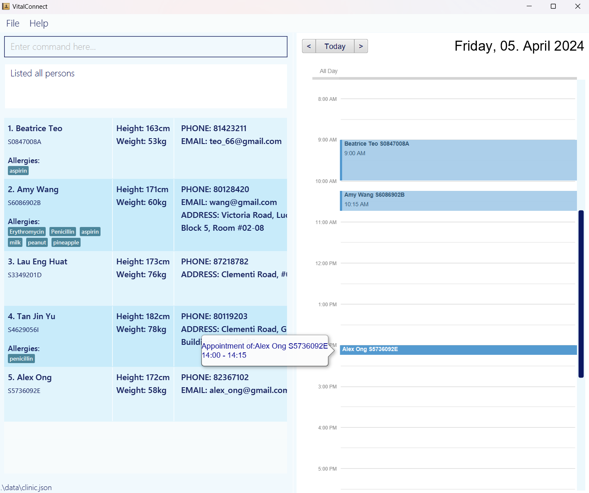Click Lau Eng Huat's Clementi Road address

click(x=234, y=274)
